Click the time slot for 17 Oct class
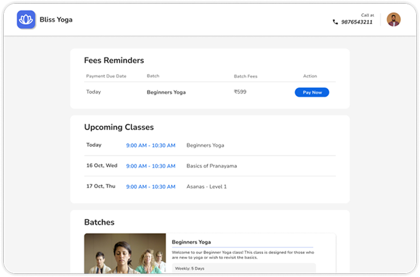 (151, 187)
